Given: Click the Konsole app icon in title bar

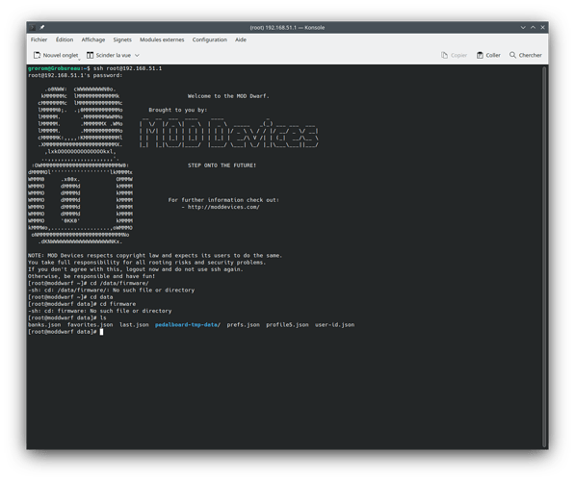Looking at the screenshot, I should pyautogui.click(x=33, y=27).
